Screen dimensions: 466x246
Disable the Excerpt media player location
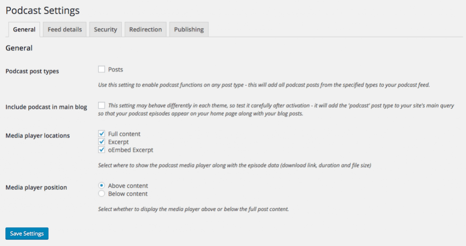coord(102,142)
